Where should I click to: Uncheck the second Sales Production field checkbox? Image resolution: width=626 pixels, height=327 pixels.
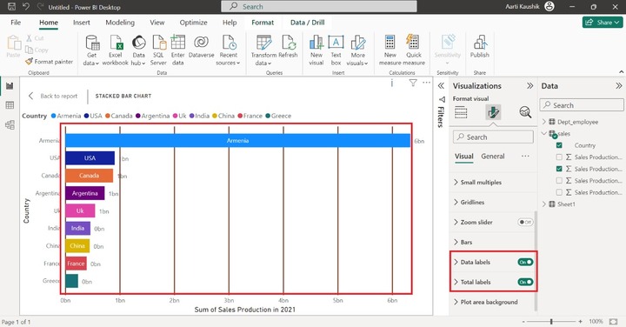pyautogui.click(x=559, y=169)
